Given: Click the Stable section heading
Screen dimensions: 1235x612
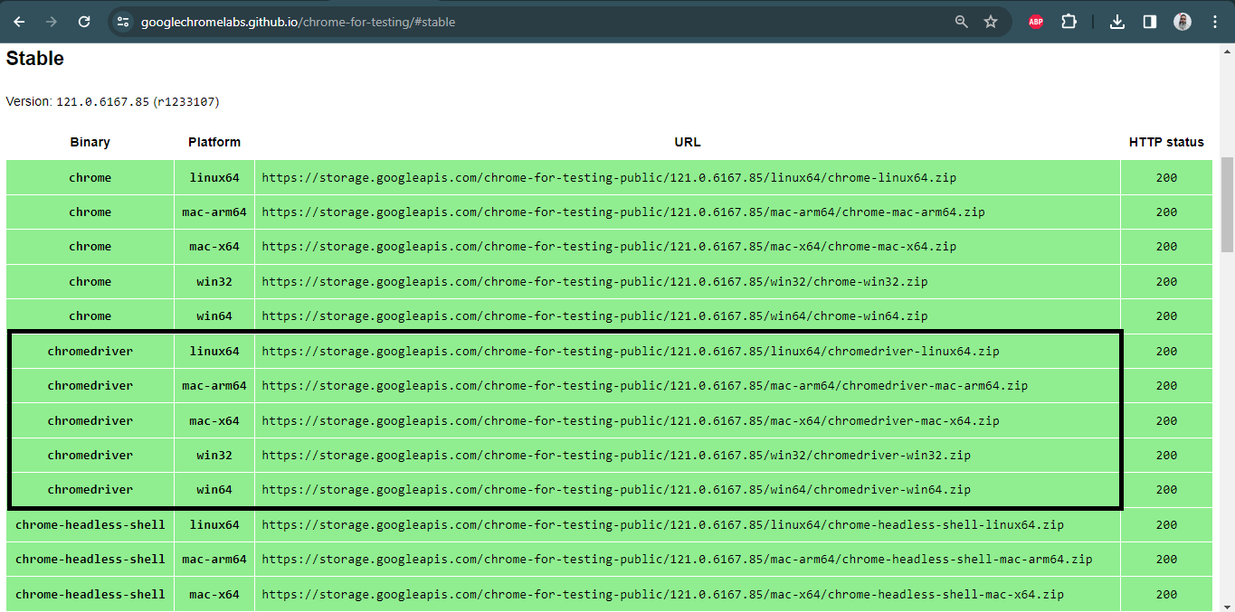Looking at the screenshot, I should coord(35,59).
